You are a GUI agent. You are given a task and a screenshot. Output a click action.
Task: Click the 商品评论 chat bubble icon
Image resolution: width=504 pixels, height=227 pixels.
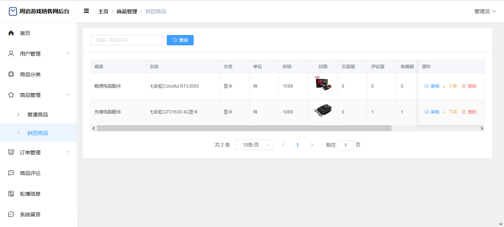tap(11, 173)
